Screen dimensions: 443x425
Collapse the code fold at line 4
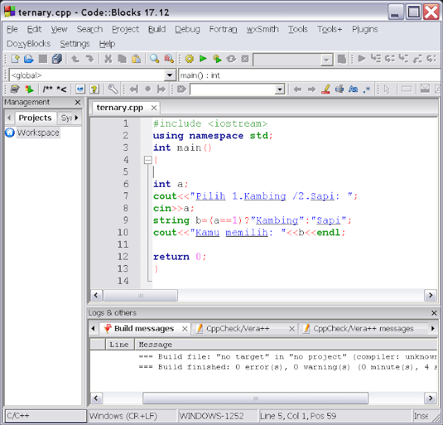pos(147,160)
